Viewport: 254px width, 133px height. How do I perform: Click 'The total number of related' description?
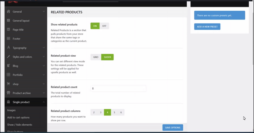(x=66, y=95)
